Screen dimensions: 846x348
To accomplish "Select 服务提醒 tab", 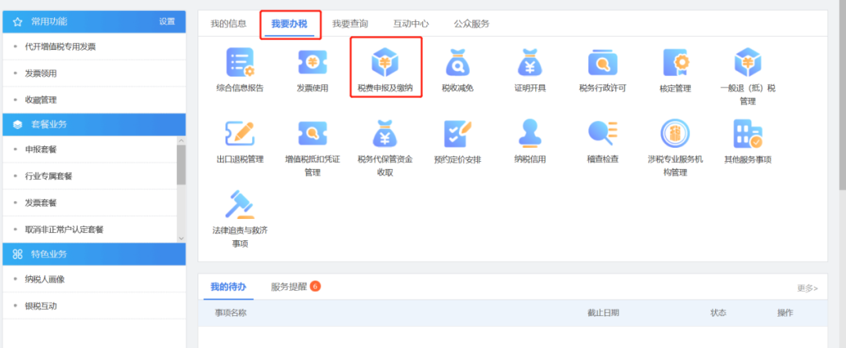I will 288,286.
